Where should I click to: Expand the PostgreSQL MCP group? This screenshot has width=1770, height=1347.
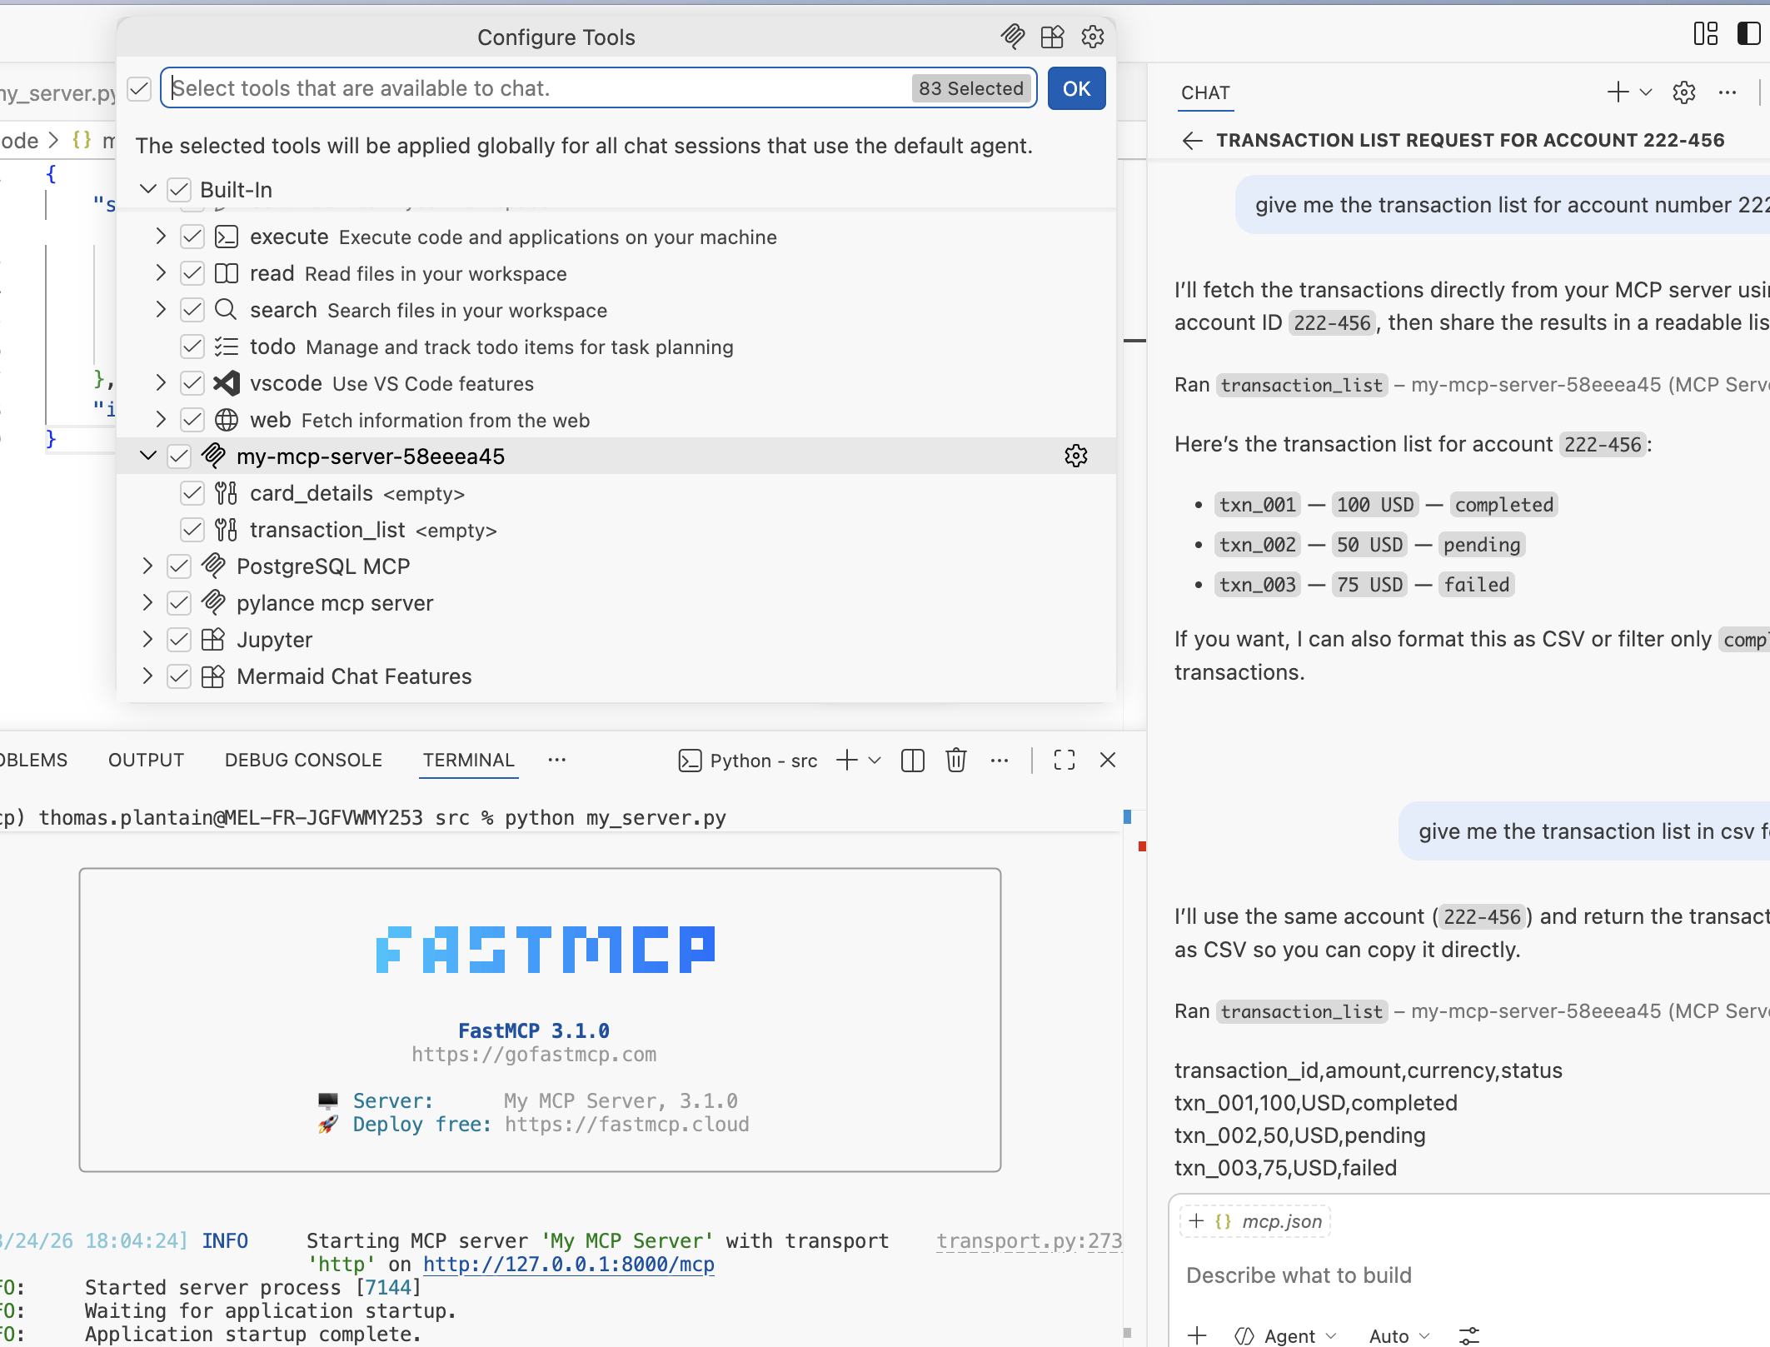coord(147,566)
